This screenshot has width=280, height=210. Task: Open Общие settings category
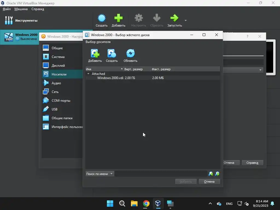tap(62, 48)
